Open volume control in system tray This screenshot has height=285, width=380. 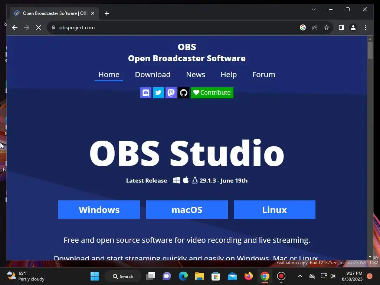click(x=332, y=276)
